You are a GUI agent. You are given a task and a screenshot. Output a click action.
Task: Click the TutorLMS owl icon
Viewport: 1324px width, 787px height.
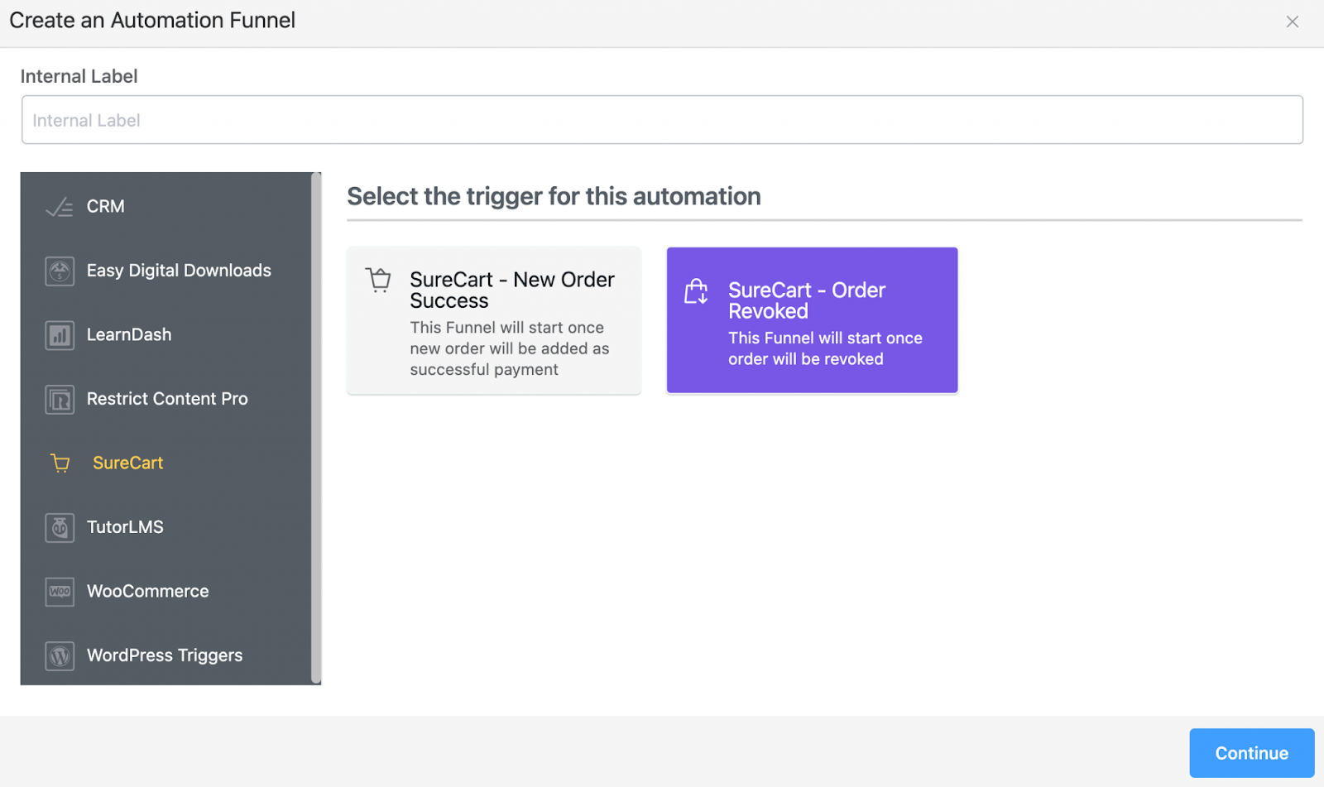click(x=60, y=527)
